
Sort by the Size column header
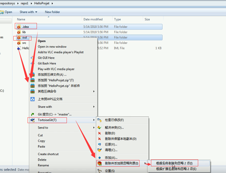pyautogui.click(x=147, y=19)
